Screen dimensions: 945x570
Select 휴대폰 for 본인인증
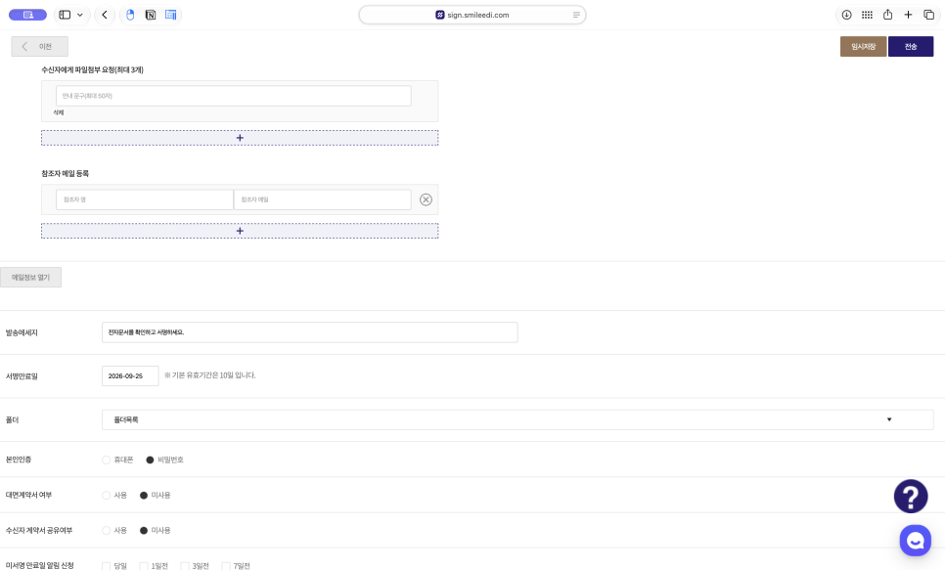coord(106,460)
